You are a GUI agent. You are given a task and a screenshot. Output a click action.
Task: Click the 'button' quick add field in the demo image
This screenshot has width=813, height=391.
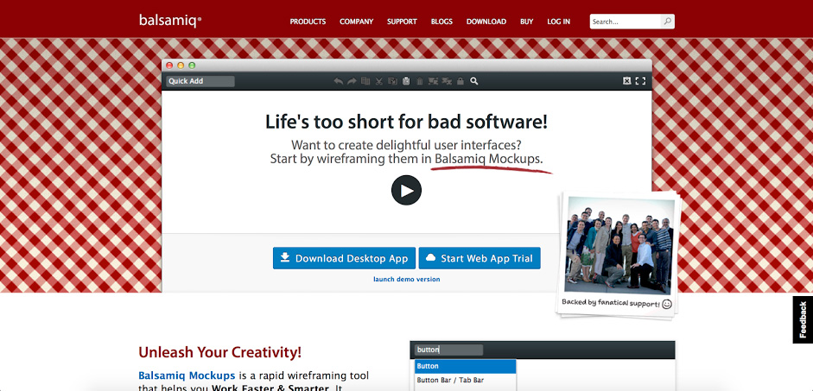(x=448, y=350)
